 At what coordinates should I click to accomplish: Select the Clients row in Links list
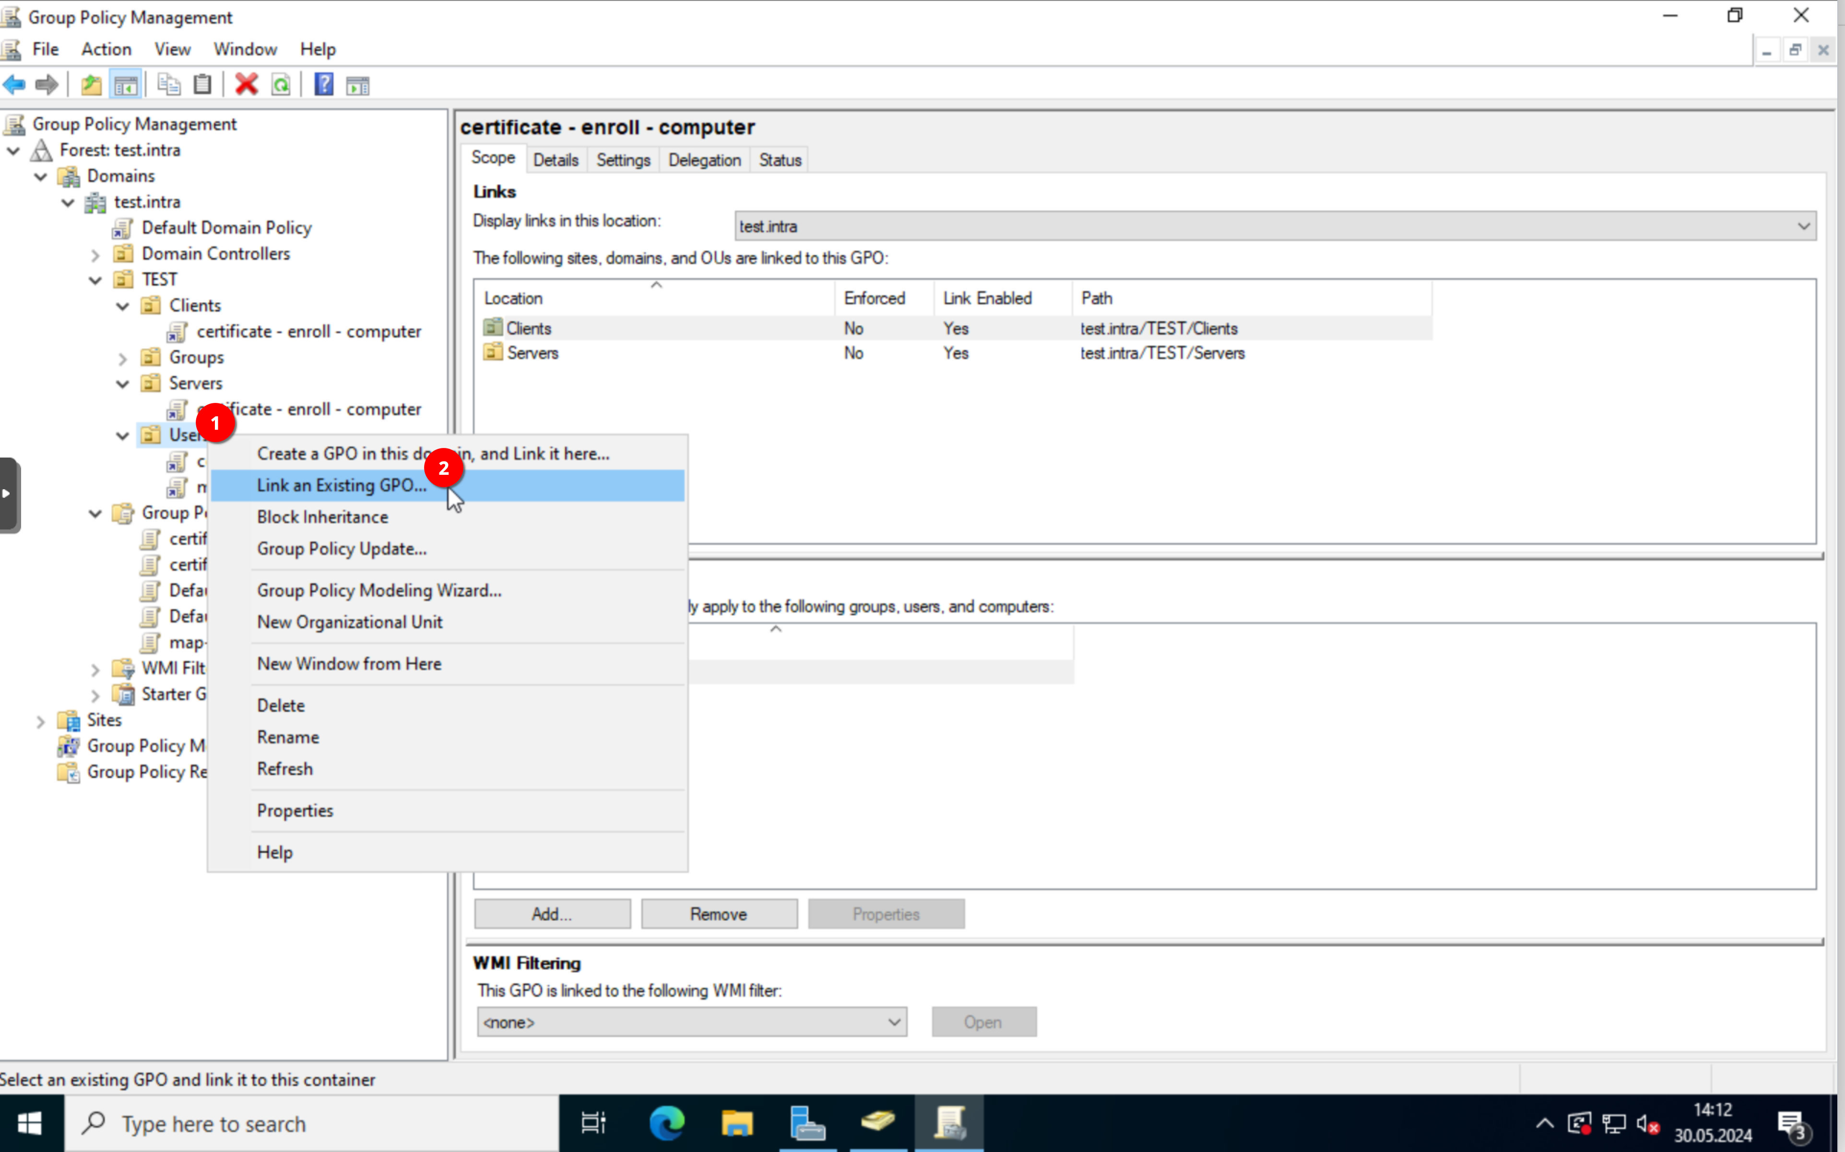953,329
